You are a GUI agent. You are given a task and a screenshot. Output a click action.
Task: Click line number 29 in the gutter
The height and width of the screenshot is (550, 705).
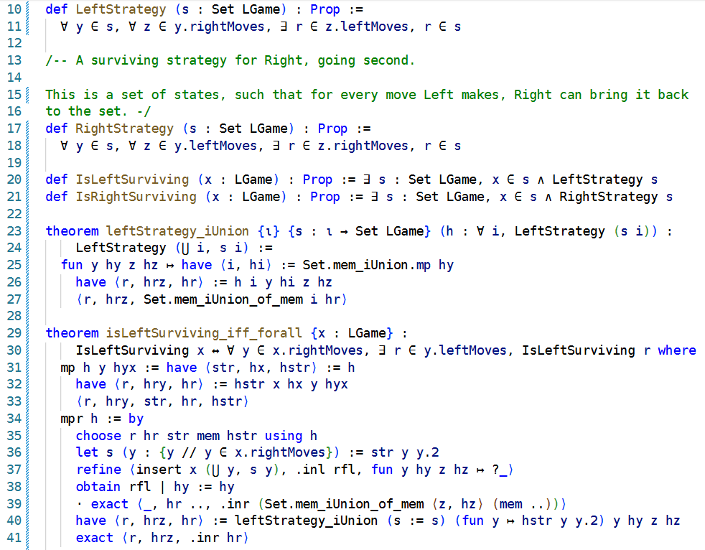pos(14,333)
